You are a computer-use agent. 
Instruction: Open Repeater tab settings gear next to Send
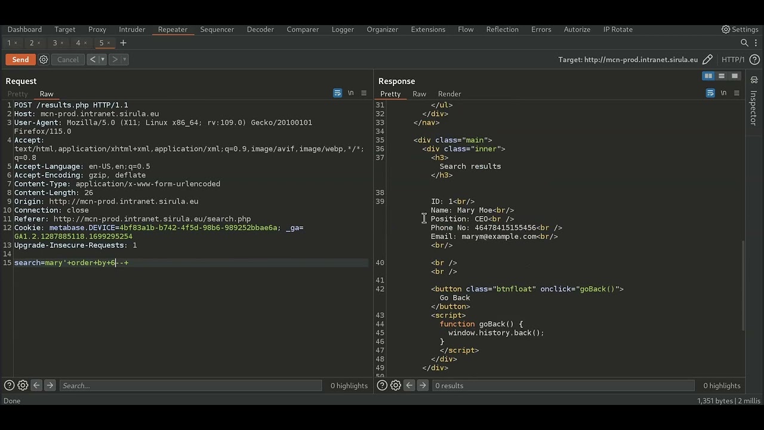[44, 60]
